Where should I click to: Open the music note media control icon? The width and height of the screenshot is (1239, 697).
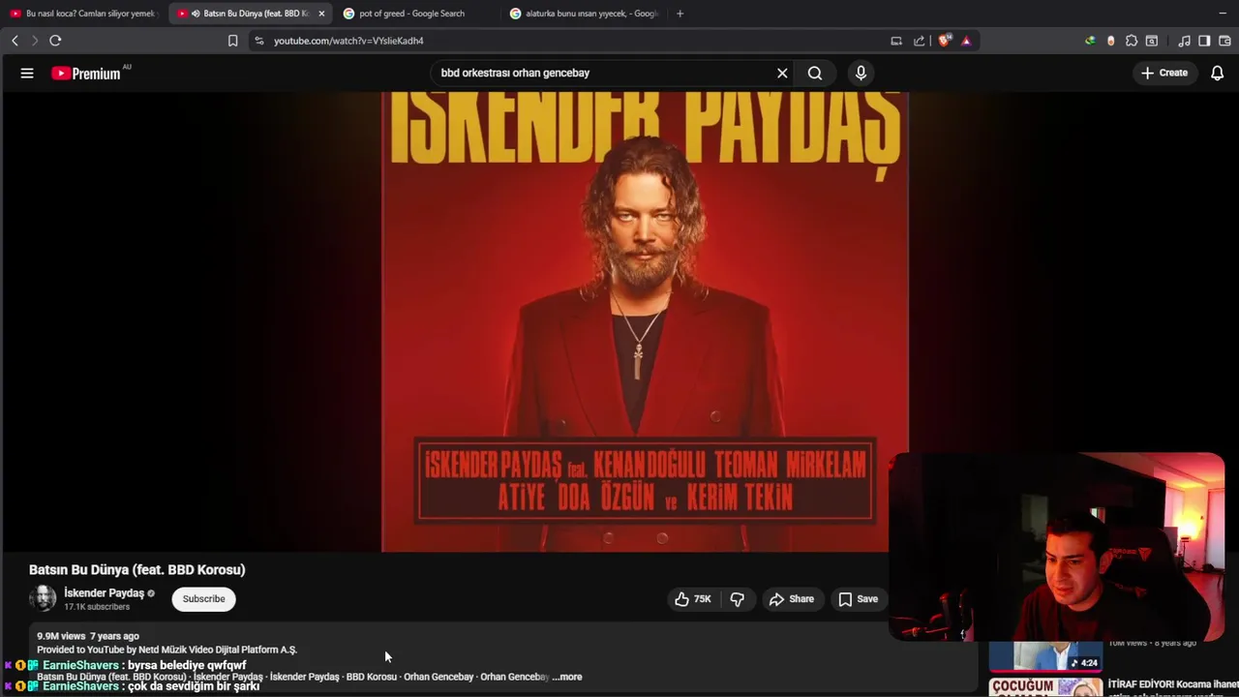[1184, 41]
